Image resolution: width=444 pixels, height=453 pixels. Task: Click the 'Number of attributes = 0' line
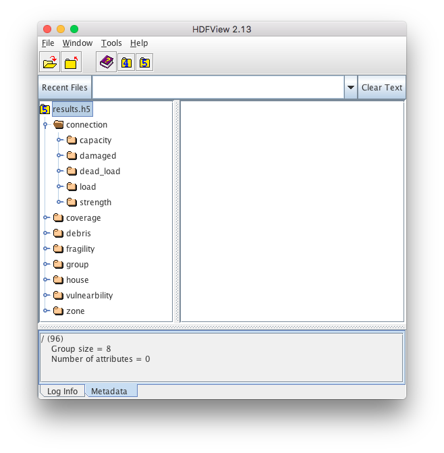click(101, 358)
